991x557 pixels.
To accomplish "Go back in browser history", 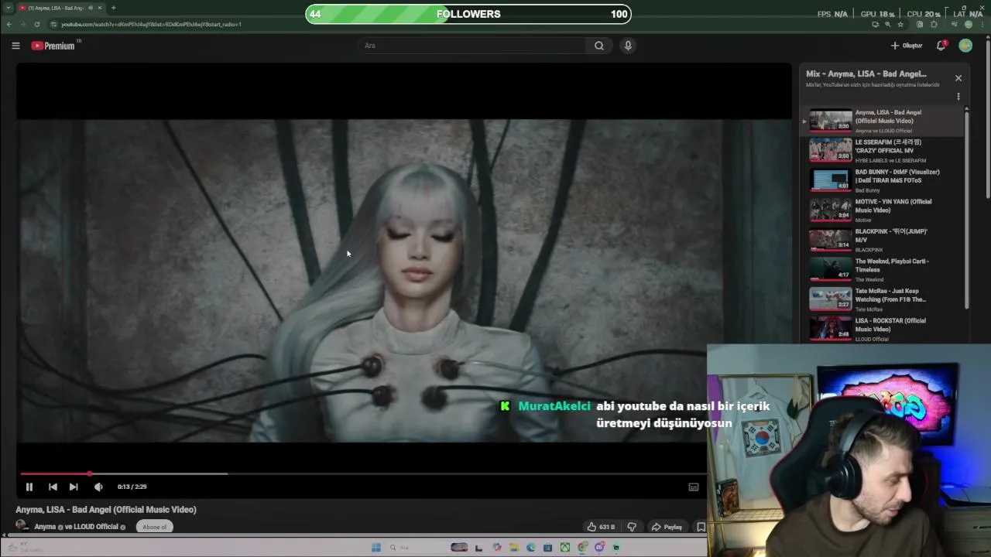I will (9, 24).
